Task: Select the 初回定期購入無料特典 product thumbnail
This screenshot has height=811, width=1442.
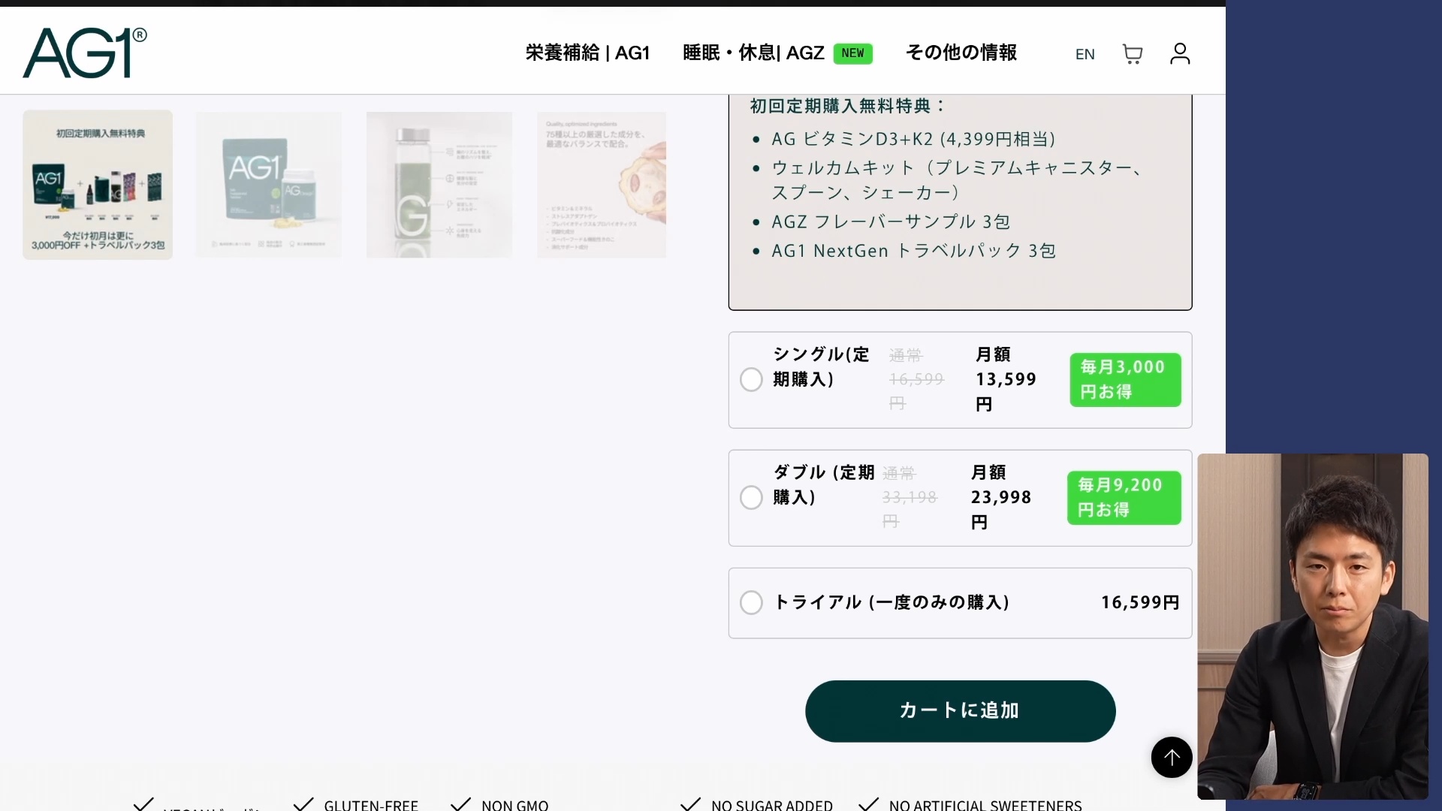Action: [98, 185]
